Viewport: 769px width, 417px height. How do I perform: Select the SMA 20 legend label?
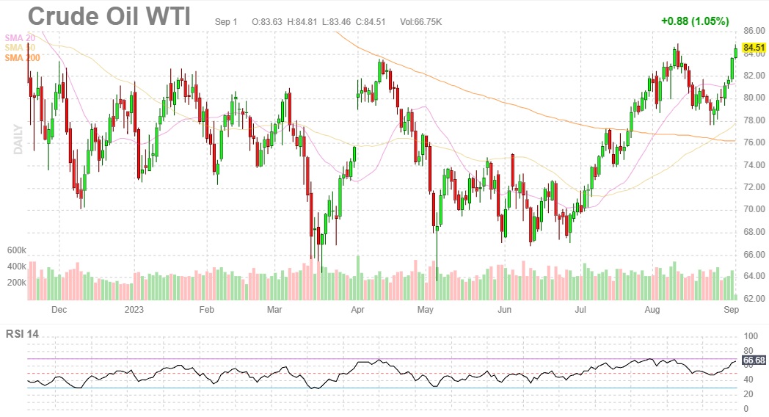coord(20,37)
